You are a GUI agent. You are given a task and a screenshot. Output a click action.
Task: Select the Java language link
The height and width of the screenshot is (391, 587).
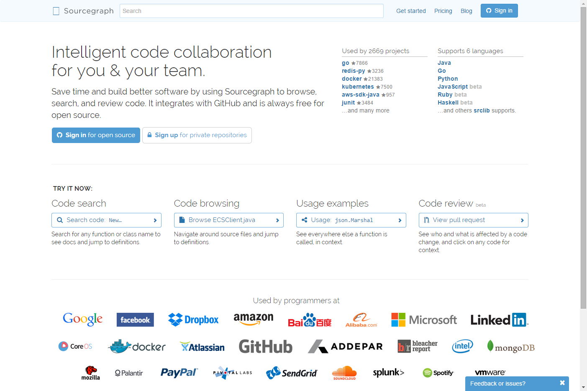[444, 63]
